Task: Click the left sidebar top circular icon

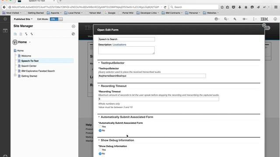Action: 5,19
